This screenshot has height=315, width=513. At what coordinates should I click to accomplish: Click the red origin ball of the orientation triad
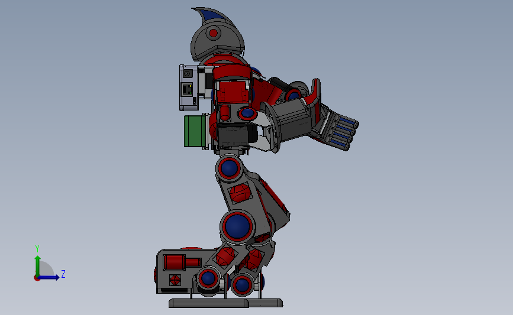[37, 278]
